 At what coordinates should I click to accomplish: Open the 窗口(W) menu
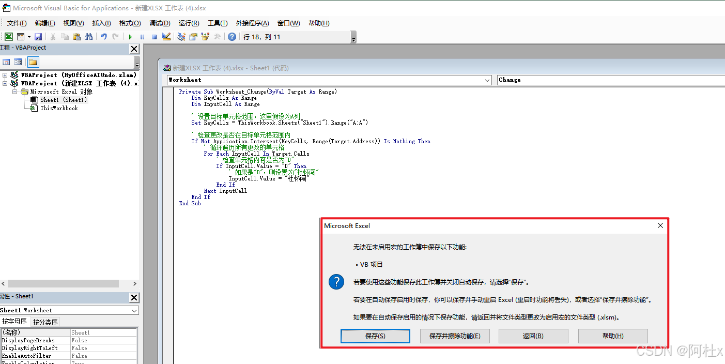(288, 23)
